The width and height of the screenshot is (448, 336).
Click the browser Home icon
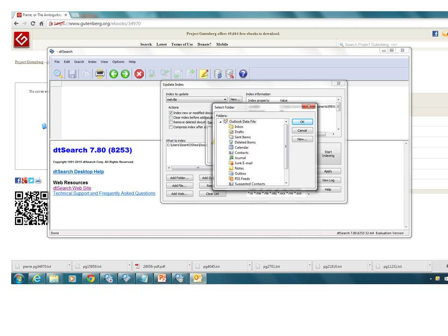[x=42, y=23]
